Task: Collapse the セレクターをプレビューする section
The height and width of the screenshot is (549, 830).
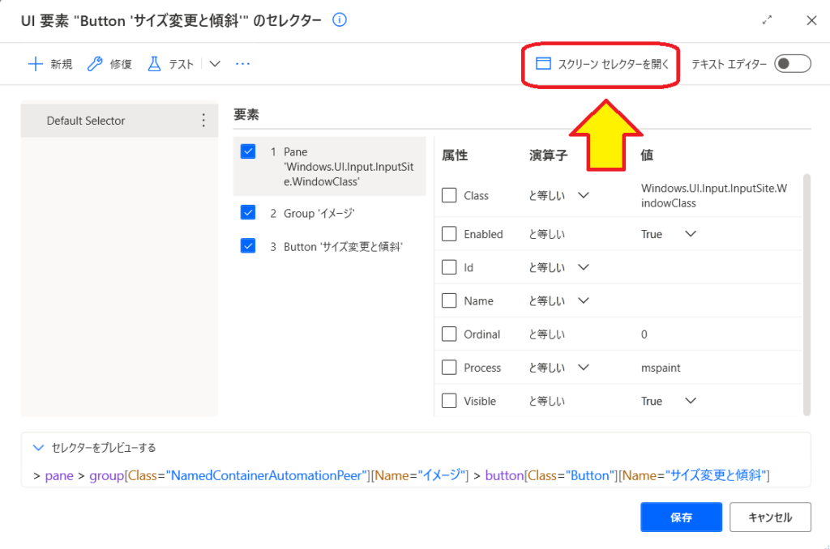Action: coord(38,447)
